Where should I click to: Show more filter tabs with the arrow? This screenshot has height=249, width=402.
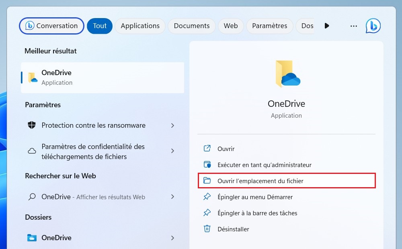pyautogui.click(x=326, y=26)
